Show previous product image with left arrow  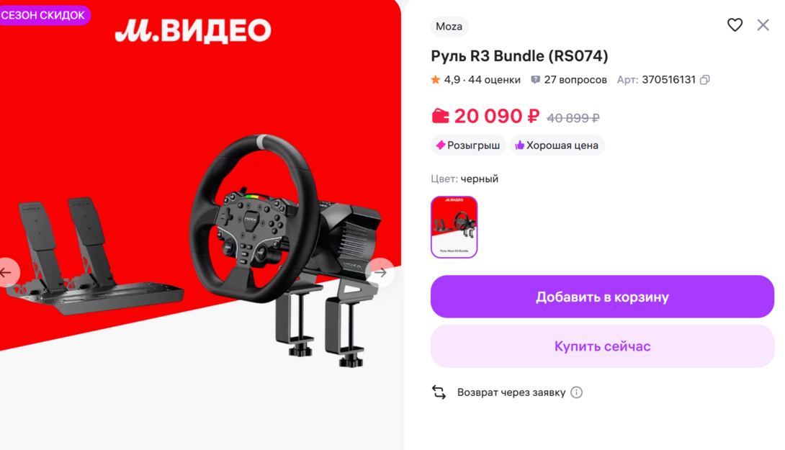pyautogui.click(x=7, y=273)
